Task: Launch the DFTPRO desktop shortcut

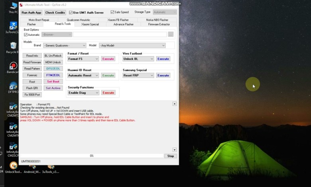Action: coord(13,87)
